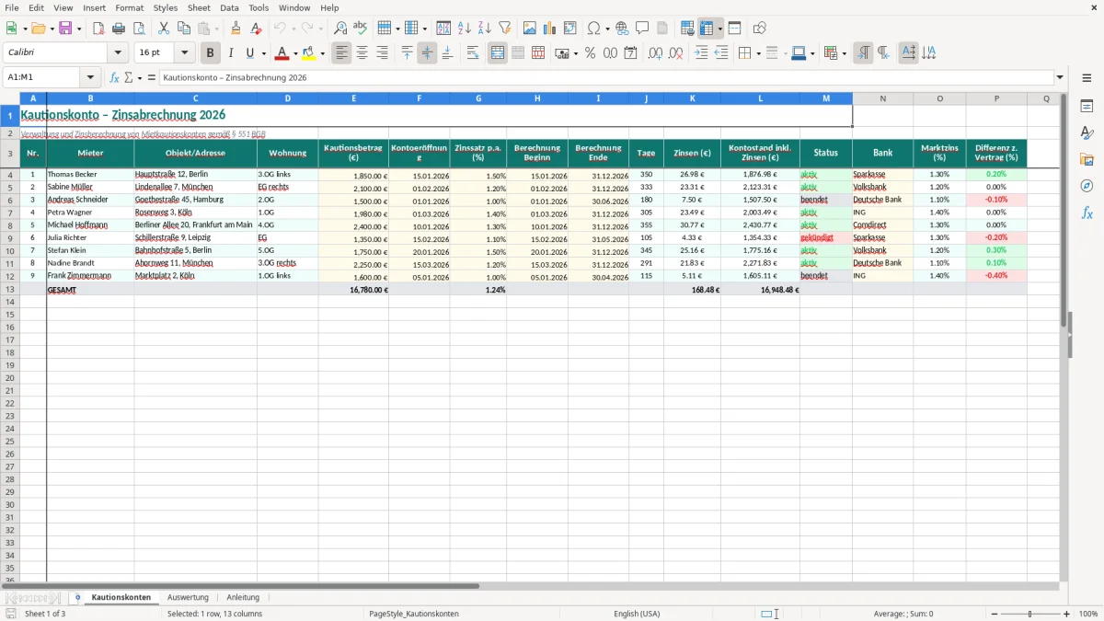Screen dimensions: 1104x621
Task: Open Conditional Formatting dropdown arrow
Action: 844,53
